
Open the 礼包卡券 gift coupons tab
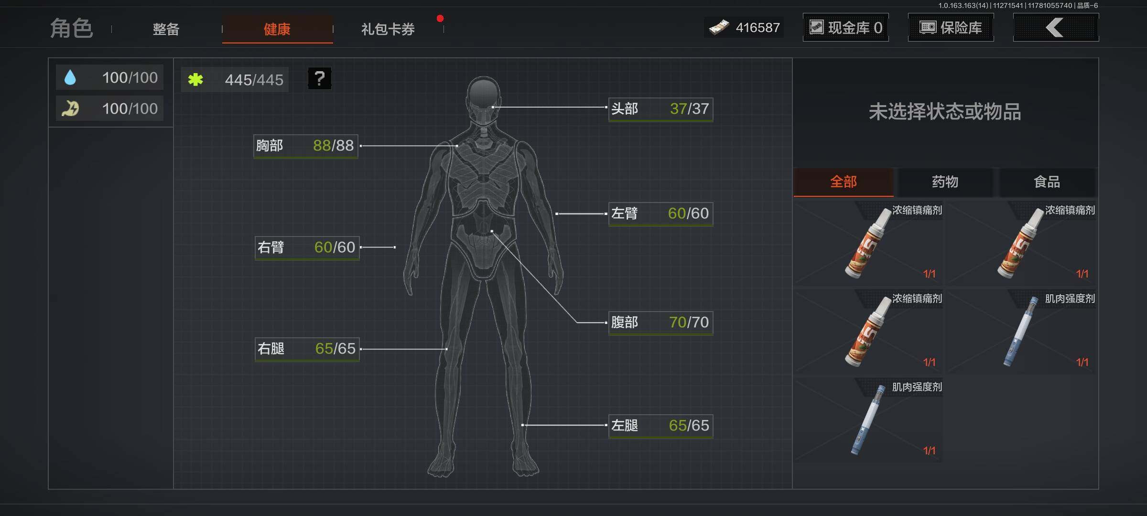[388, 29]
